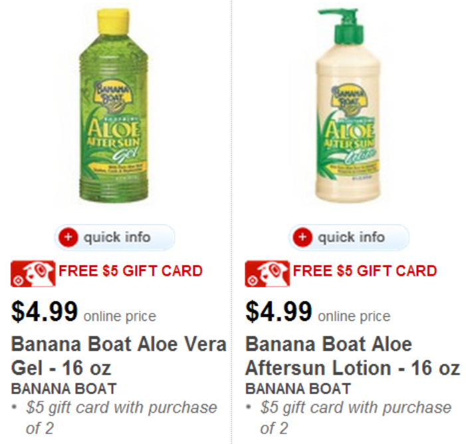Click the $4.99 price of Aloe Vera Gel

[x=45, y=311]
